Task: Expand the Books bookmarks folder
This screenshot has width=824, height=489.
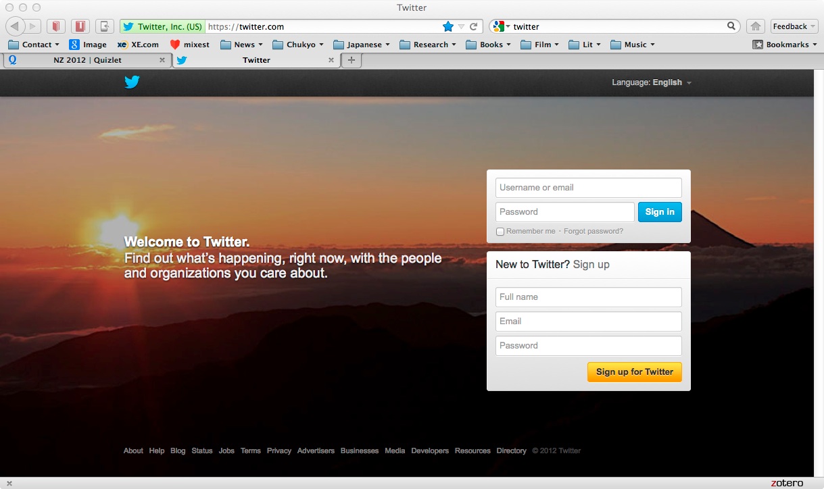Action: [x=488, y=45]
